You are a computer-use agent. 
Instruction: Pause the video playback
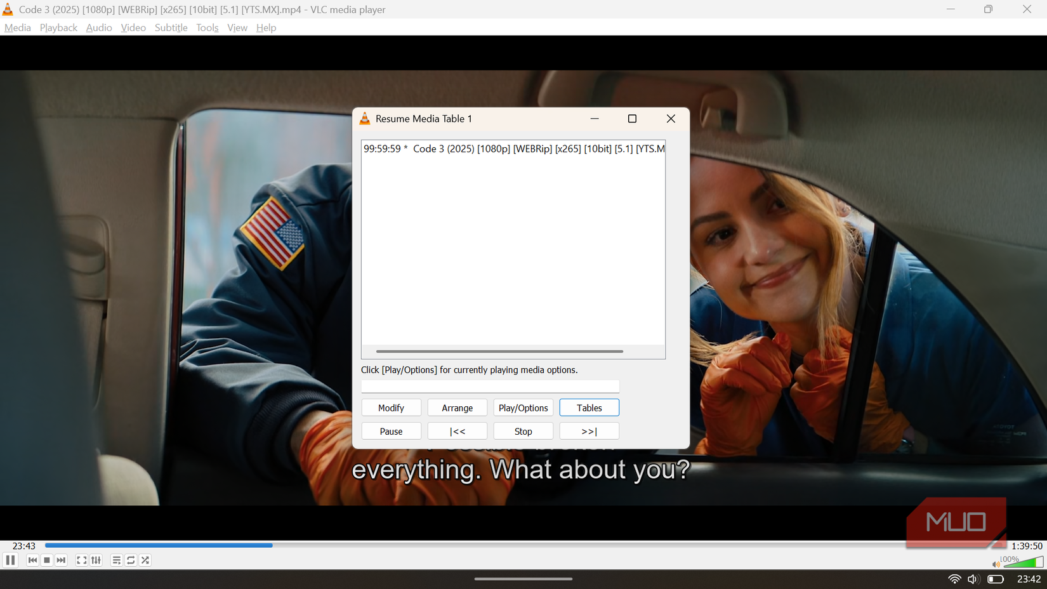point(11,560)
